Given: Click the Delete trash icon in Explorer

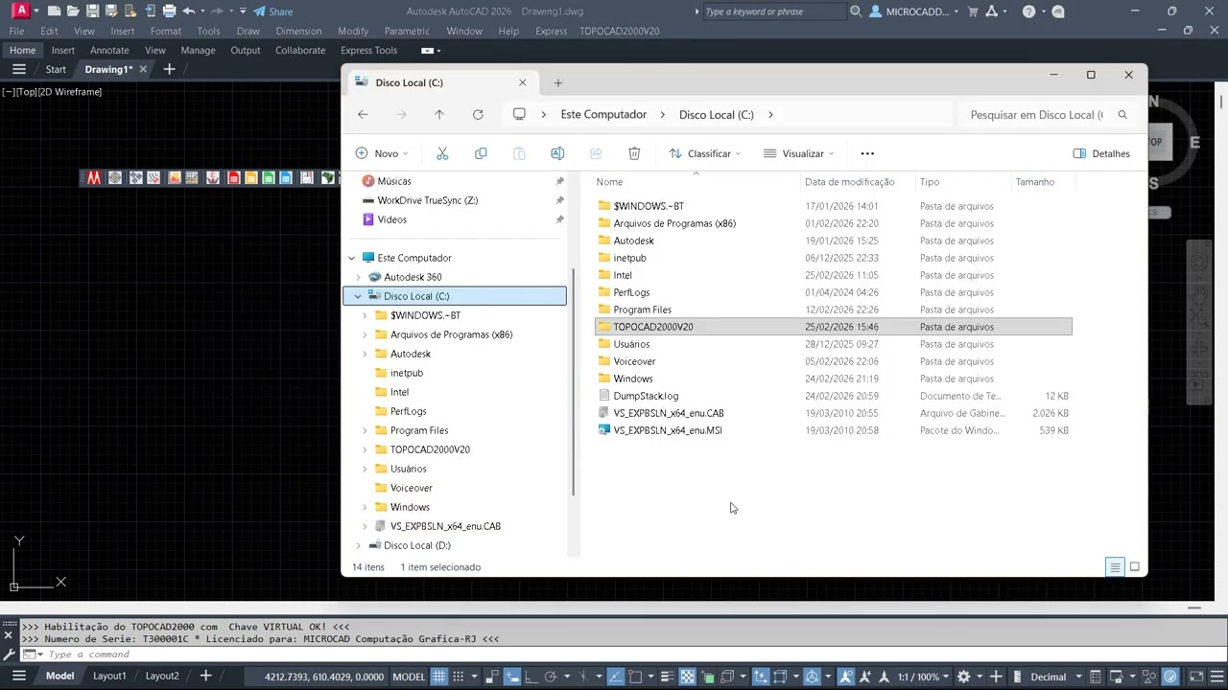Looking at the screenshot, I should pyautogui.click(x=634, y=153).
